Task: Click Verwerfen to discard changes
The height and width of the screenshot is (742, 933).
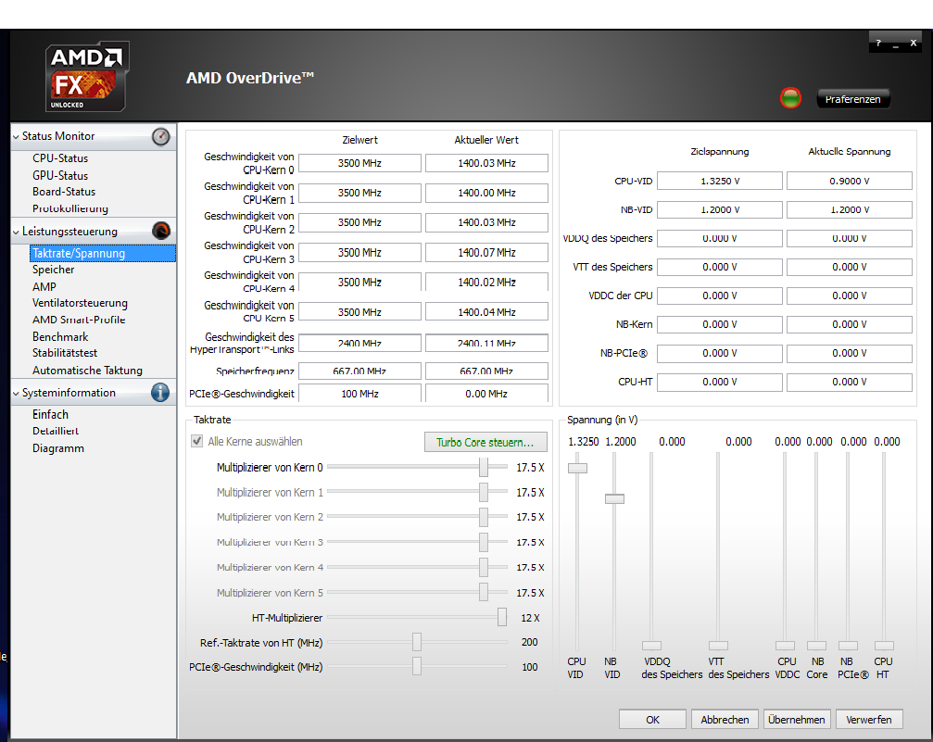Action: click(869, 720)
